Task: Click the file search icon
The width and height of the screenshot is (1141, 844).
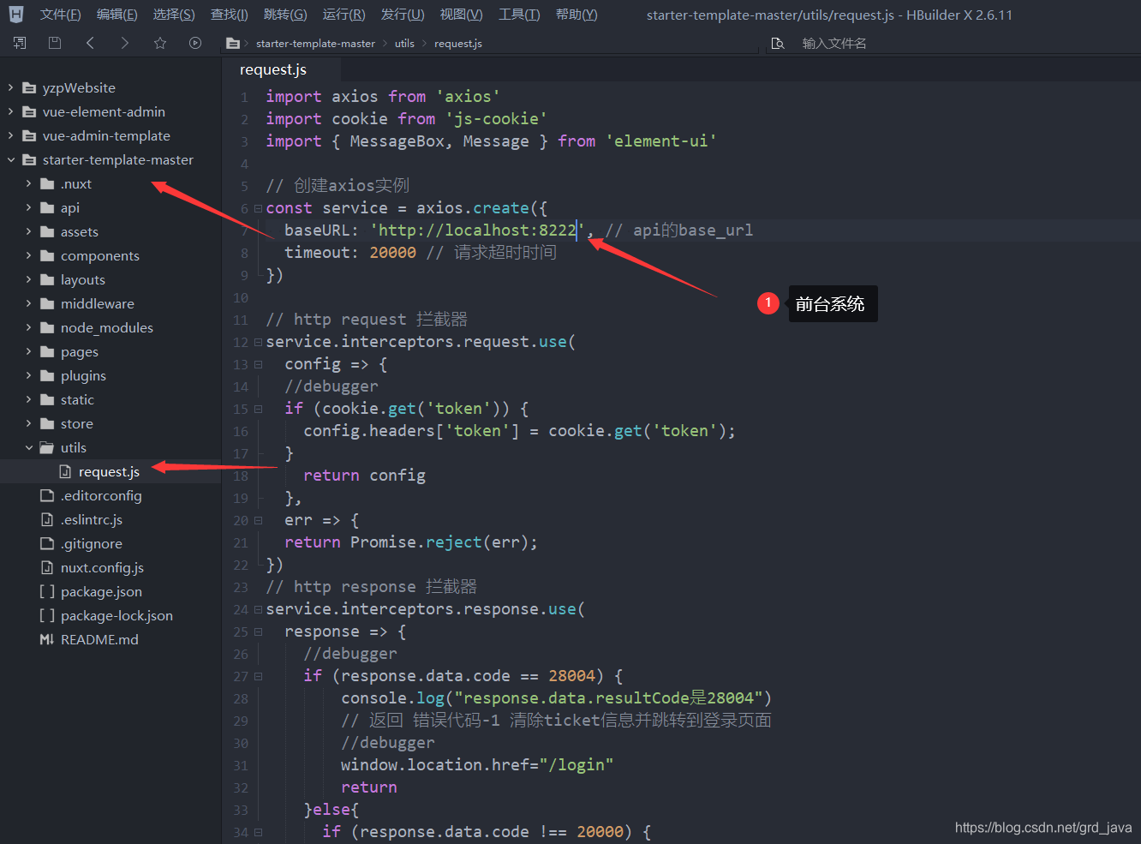Action: click(778, 44)
